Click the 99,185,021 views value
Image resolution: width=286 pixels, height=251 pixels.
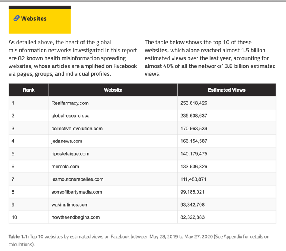point(192,192)
